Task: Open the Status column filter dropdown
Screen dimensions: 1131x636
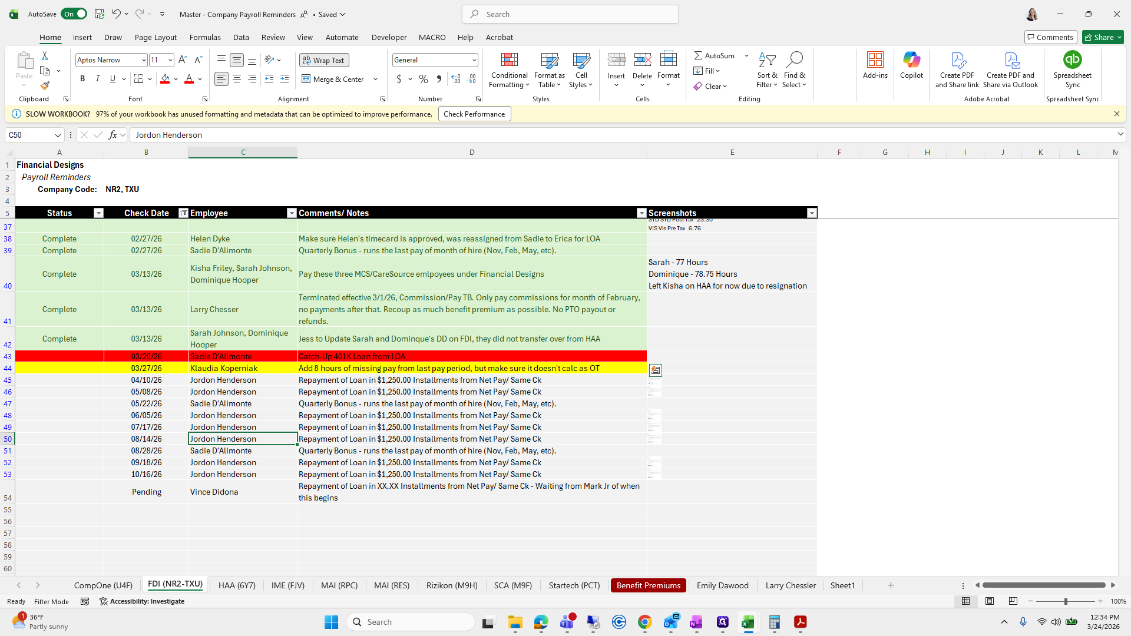Action: (98, 213)
